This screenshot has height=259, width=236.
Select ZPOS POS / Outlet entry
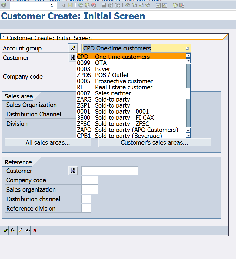point(131,75)
